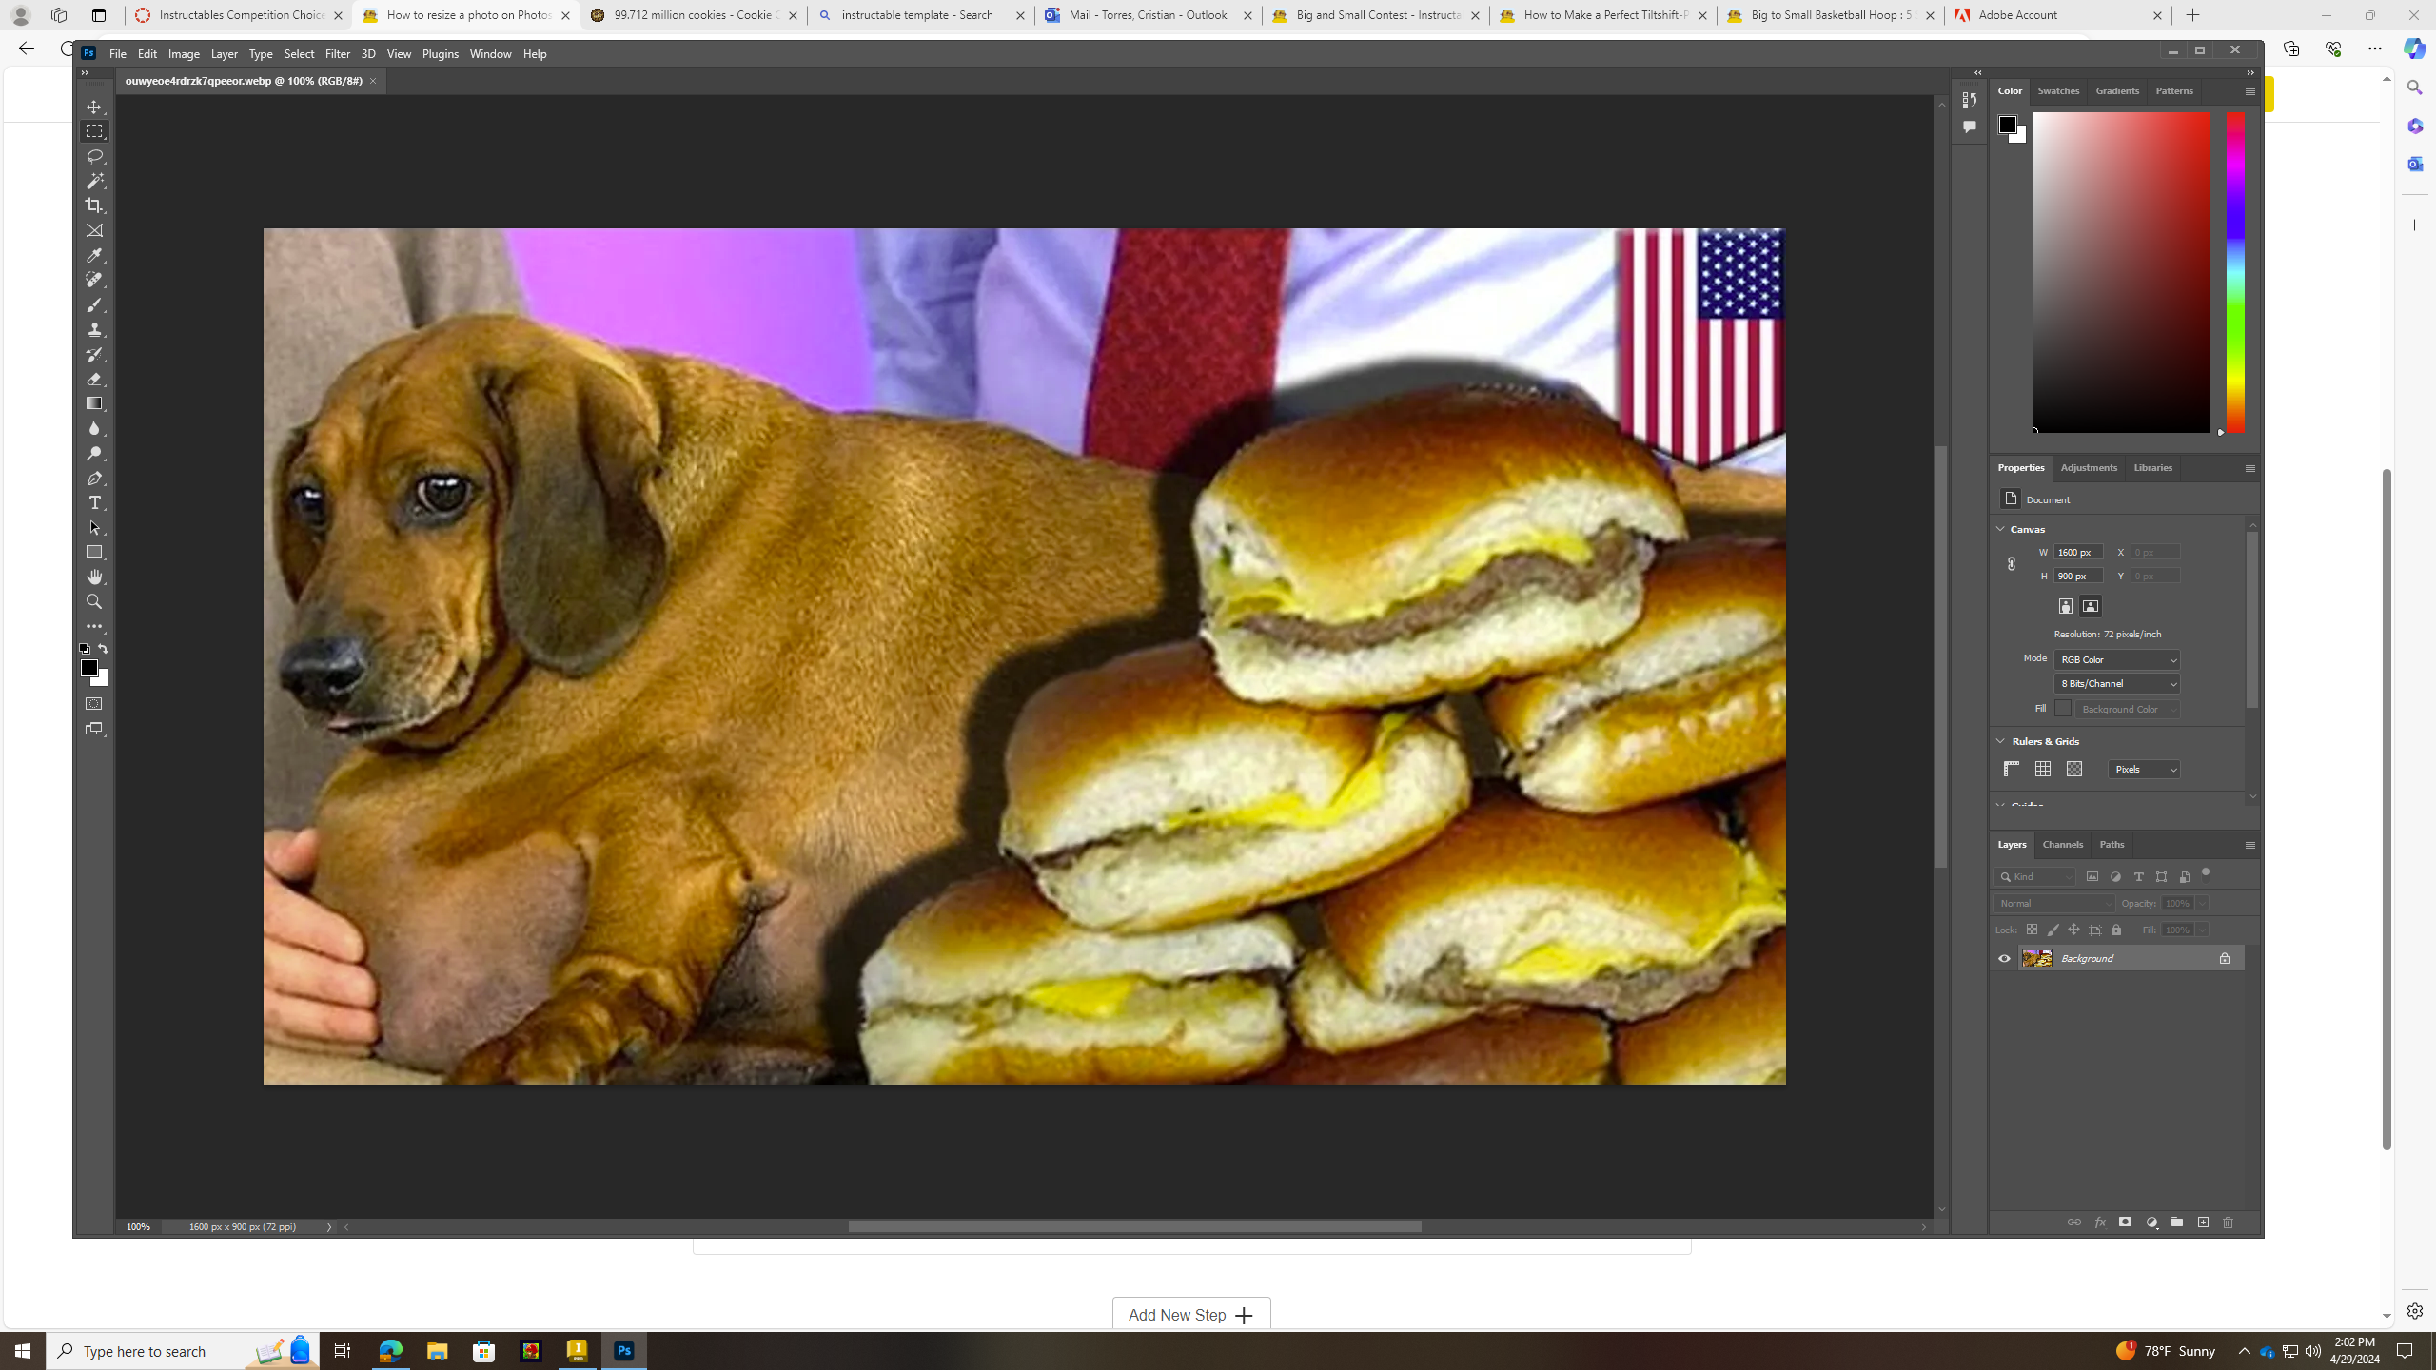Screen dimensions: 2436x1370
Task: Toggle lock all for layer
Action: [2116, 930]
